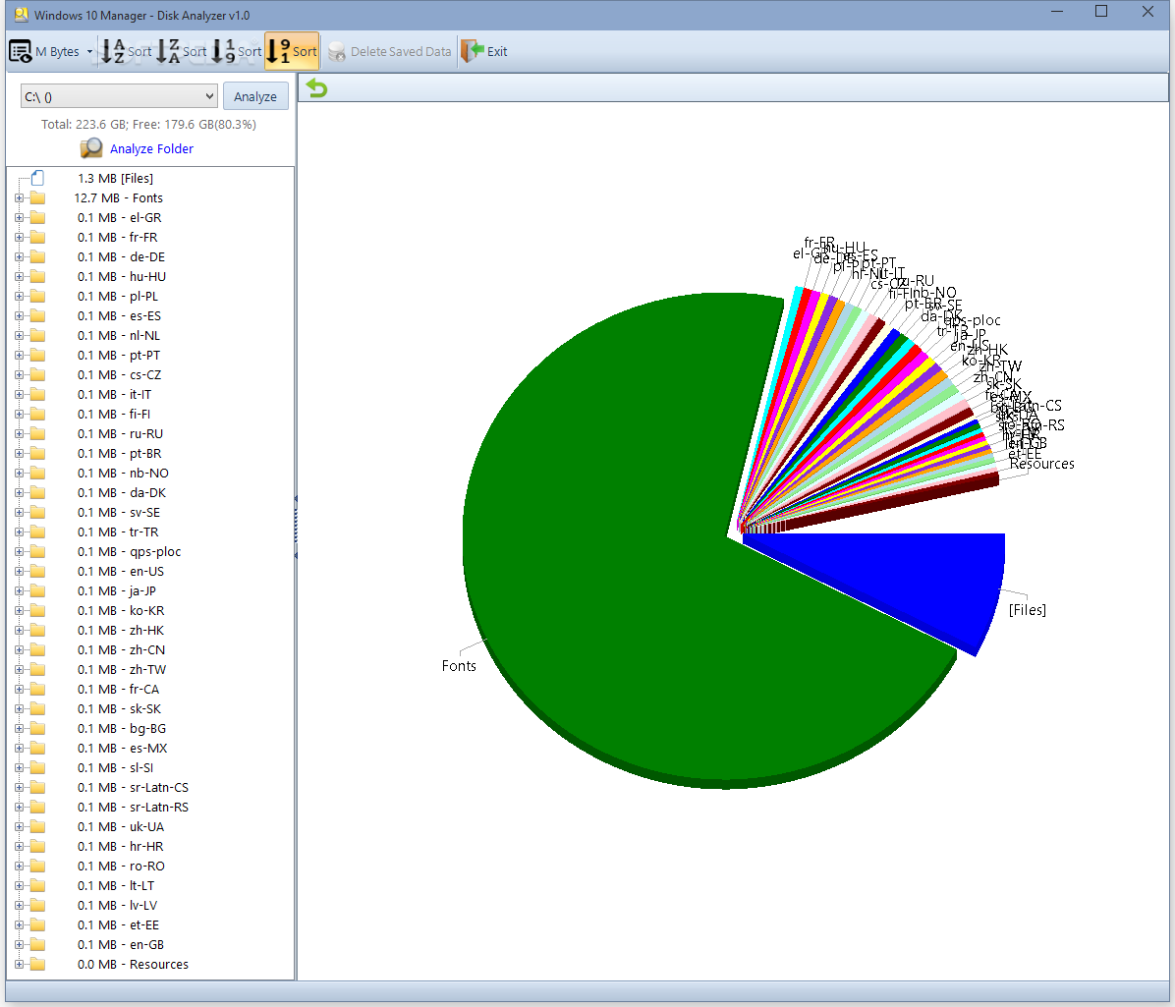Viewport: 1175px width, 1007px height.
Task: Click the Fonts folder icon
Action: [37, 197]
